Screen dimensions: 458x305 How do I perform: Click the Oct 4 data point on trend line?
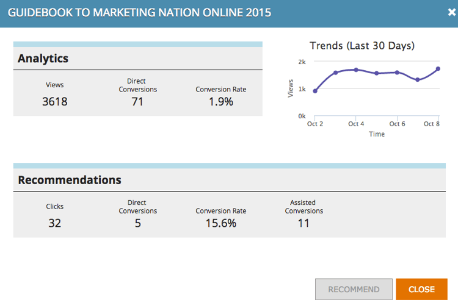[356, 70]
